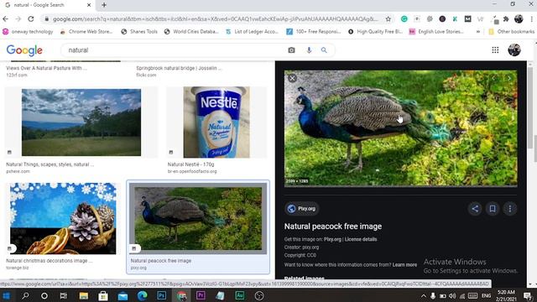Viewport: 537px width, 302px height.
Task: Search by image with the camera icon
Action: tap(291, 50)
